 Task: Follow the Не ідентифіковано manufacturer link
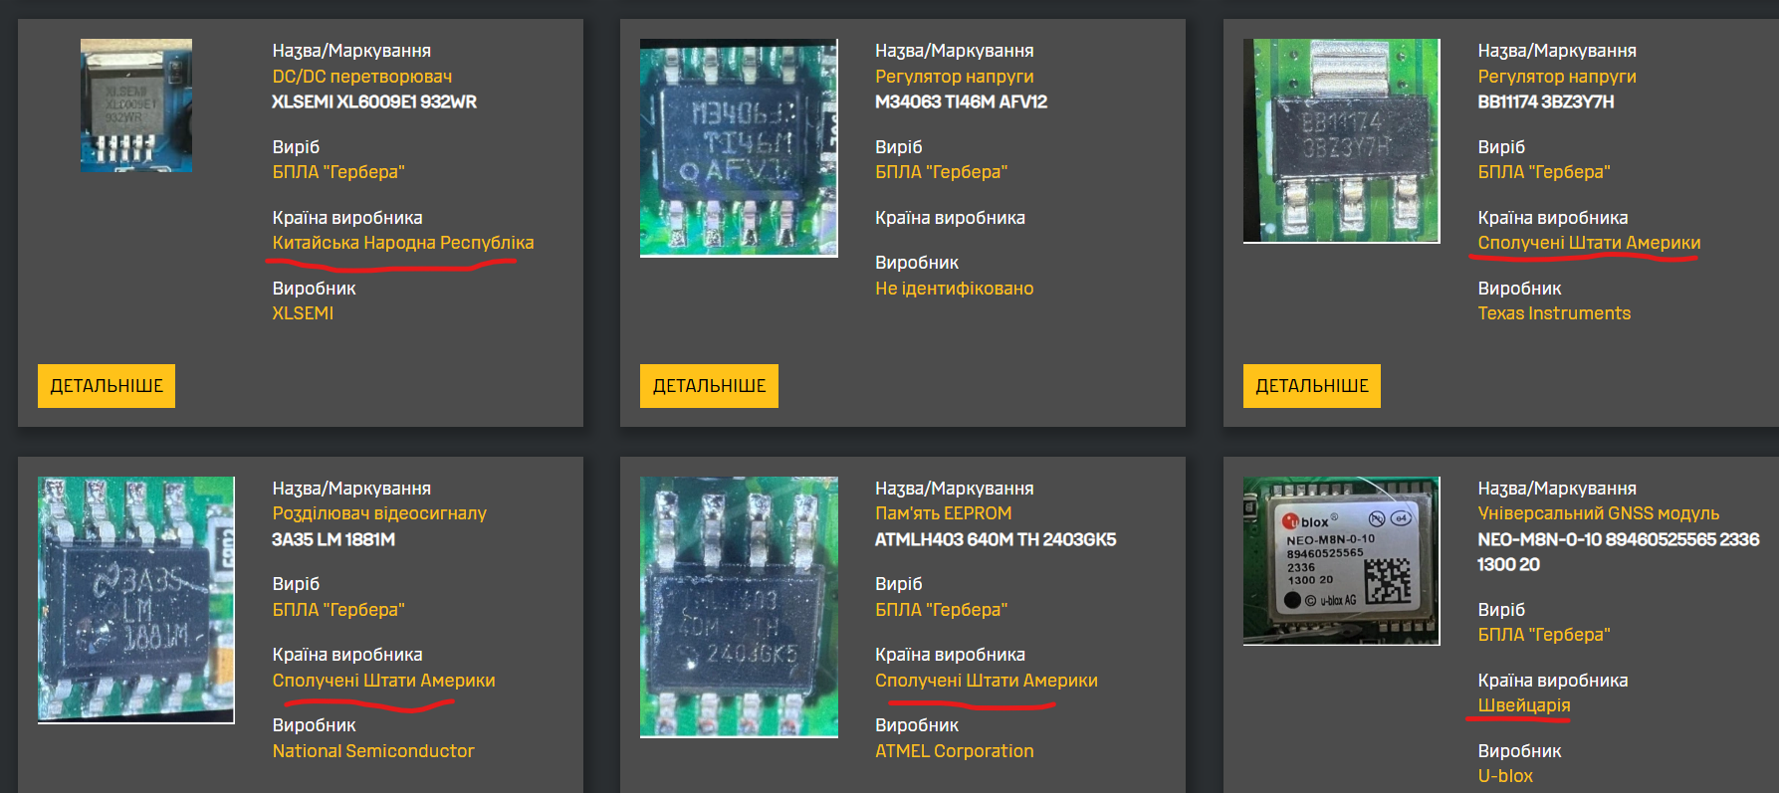coord(954,289)
